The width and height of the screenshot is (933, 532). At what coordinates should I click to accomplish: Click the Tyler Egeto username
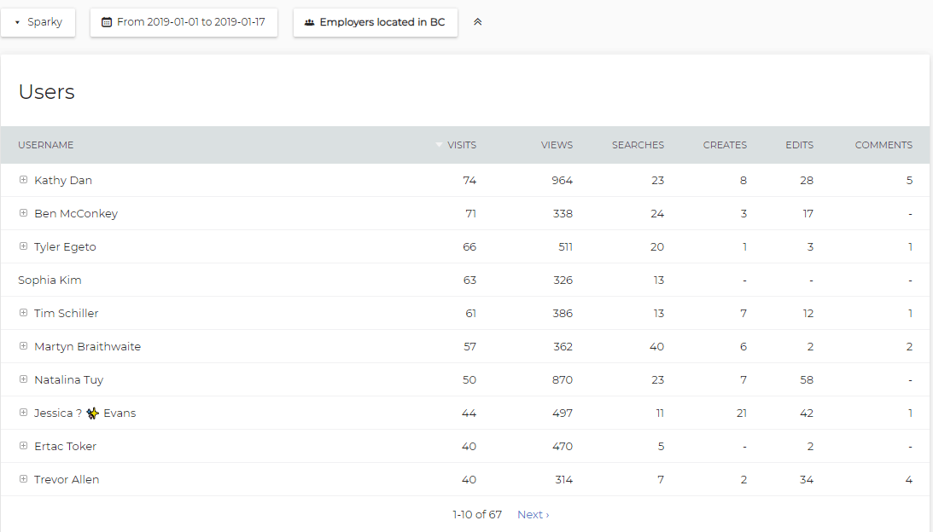point(65,246)
